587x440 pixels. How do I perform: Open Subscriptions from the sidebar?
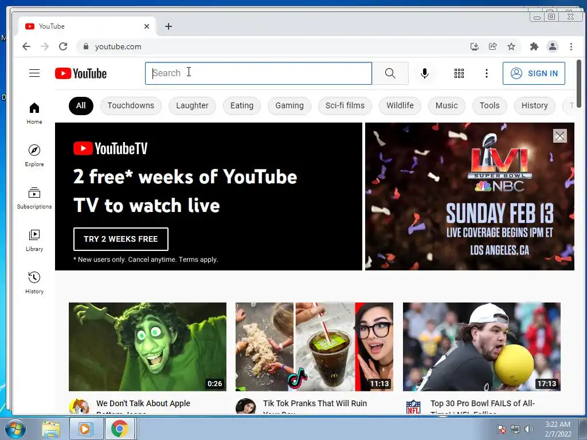tap(34, 198)
